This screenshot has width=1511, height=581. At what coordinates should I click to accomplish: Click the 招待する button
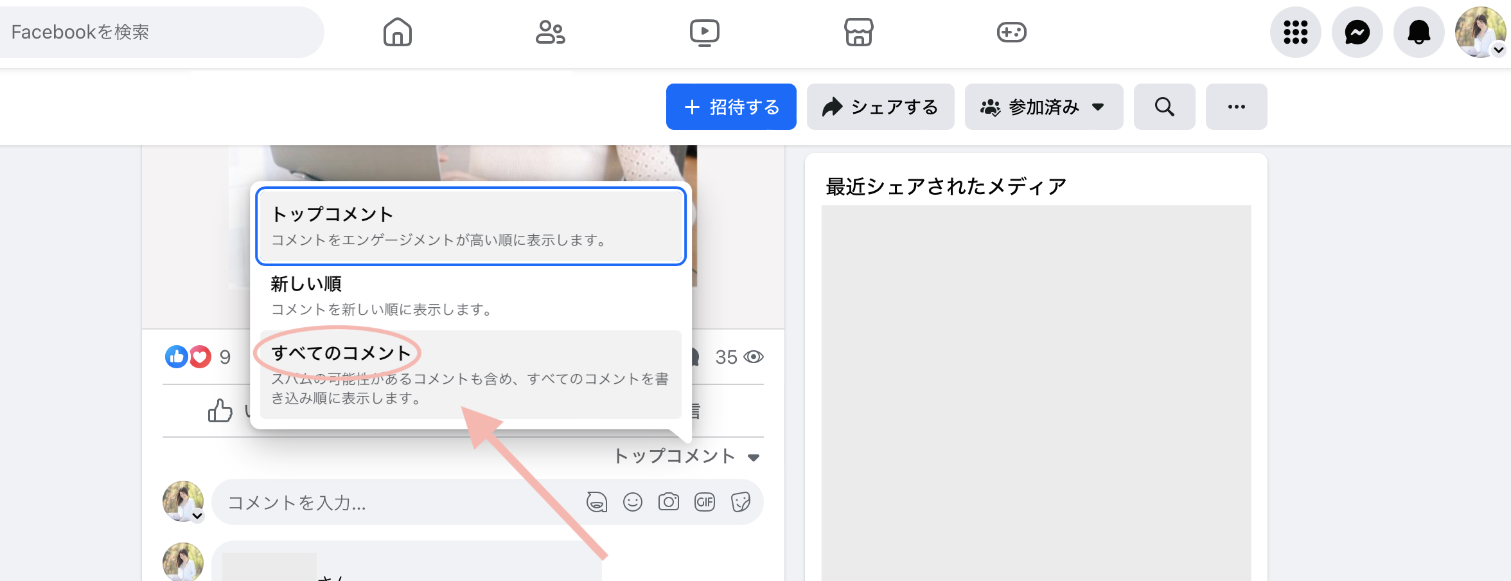pyautogui.click(x=731, y=107)
